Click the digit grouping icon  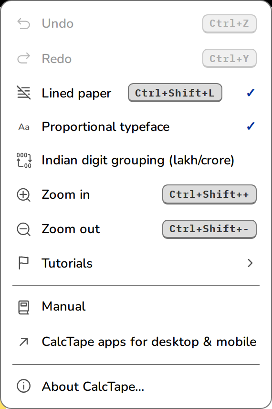24,160
